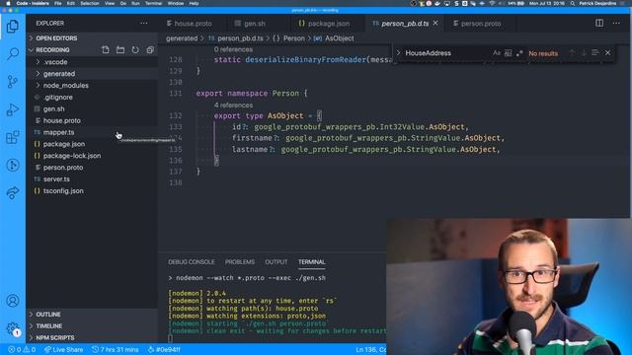Screen dimensions: 632x355
Task: Select the Terminal panel tab
Action: (x=312, y=262)
